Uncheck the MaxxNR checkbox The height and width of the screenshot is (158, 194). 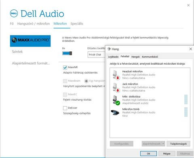click(65, 67)
